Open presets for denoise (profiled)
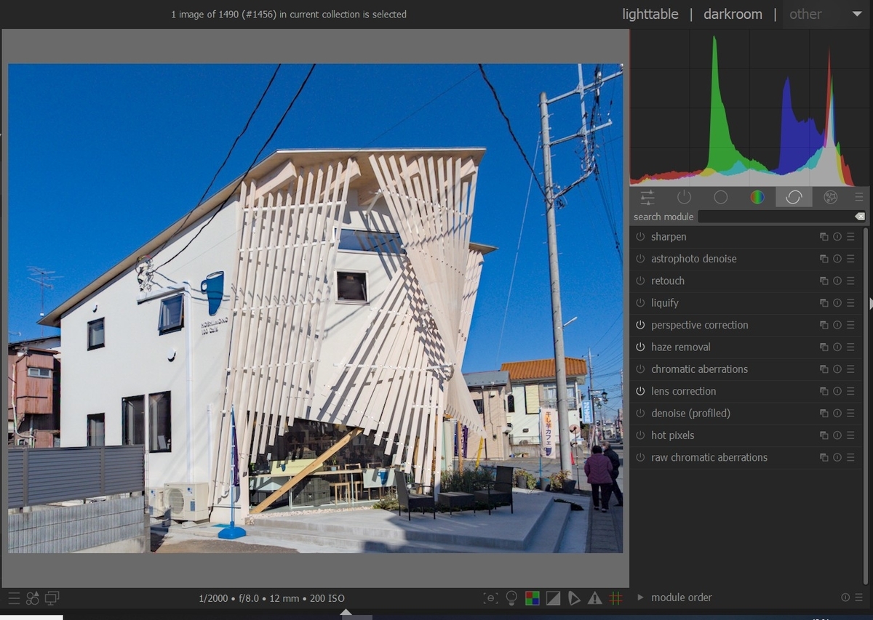Screen dimensions: 873x620 (x=850, y=414)
